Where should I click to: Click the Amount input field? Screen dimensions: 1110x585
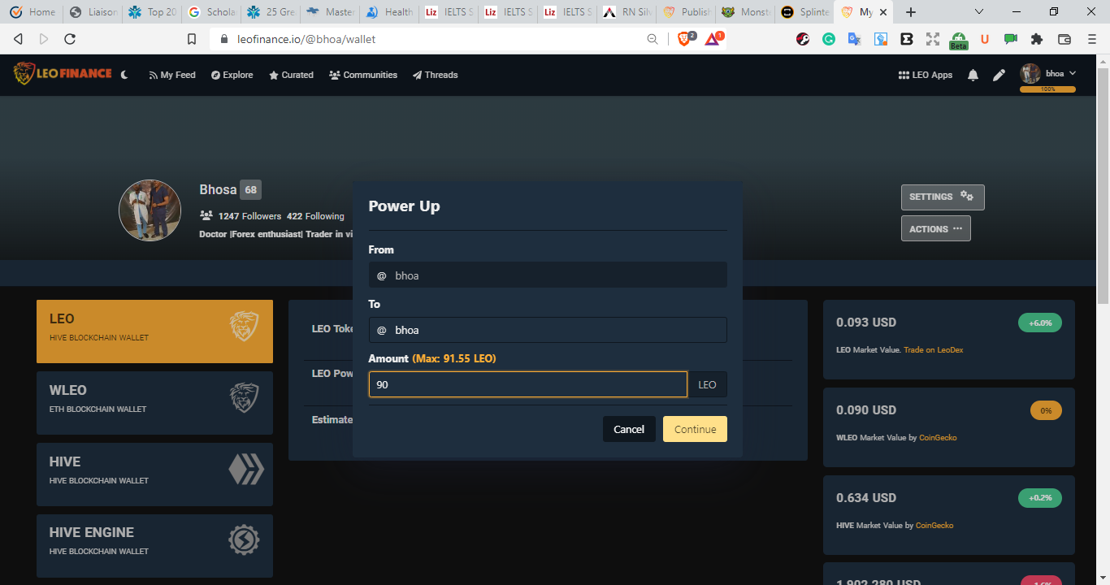point(528,384)
